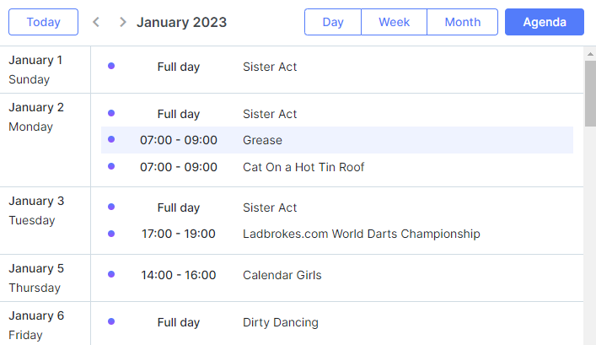596x345 pixels.
Task: Click the dot beside World Darts Championship
Action: 111,234
